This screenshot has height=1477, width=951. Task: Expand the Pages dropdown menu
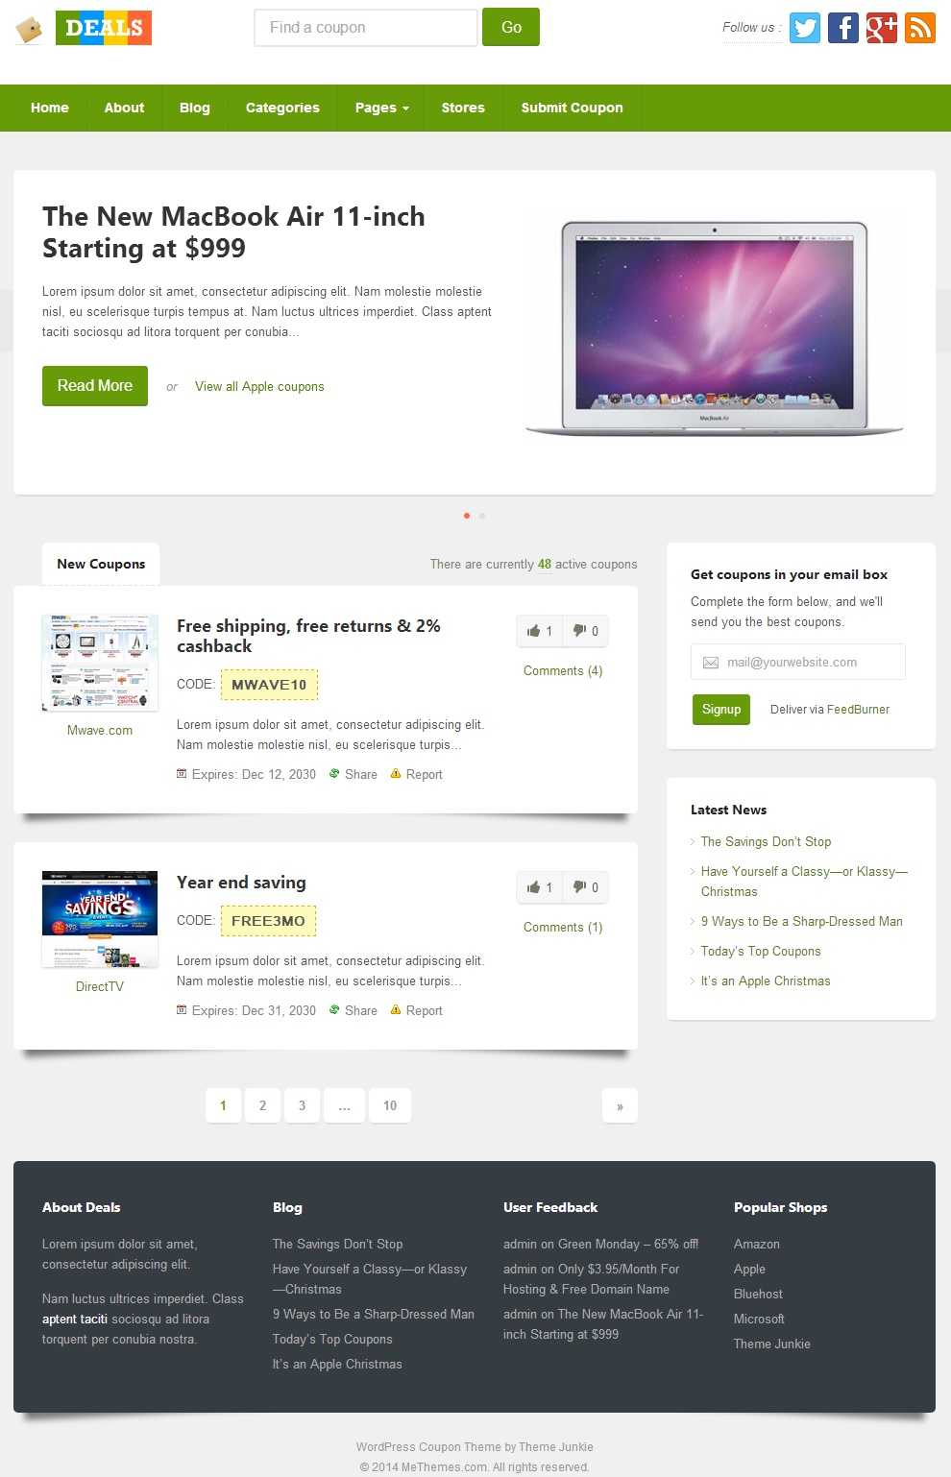(381, 108)
